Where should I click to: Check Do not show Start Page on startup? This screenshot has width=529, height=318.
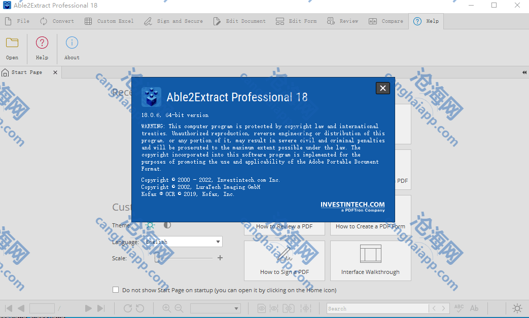coord(116,290)
